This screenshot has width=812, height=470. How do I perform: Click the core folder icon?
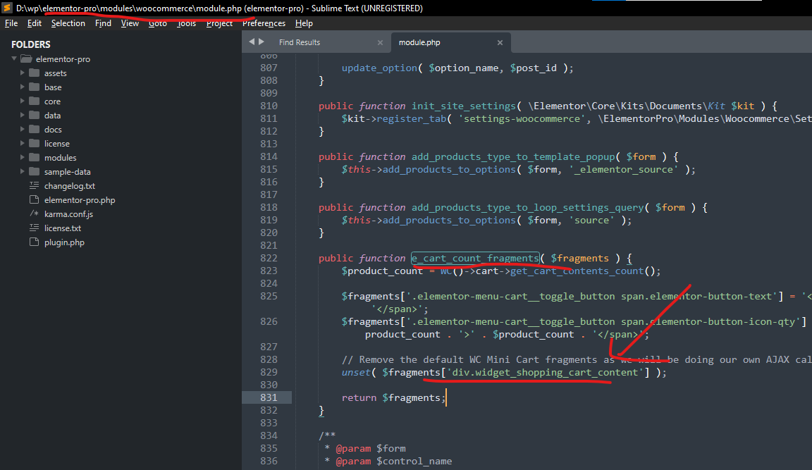[34, 101]
